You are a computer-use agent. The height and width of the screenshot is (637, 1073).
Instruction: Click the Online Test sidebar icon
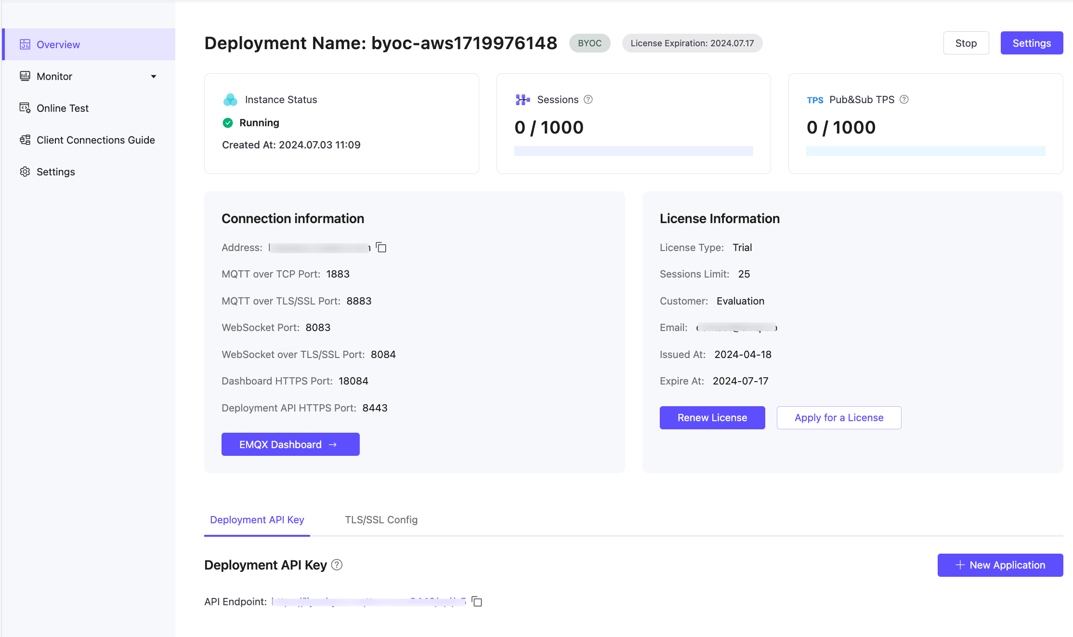coord(25,108)
